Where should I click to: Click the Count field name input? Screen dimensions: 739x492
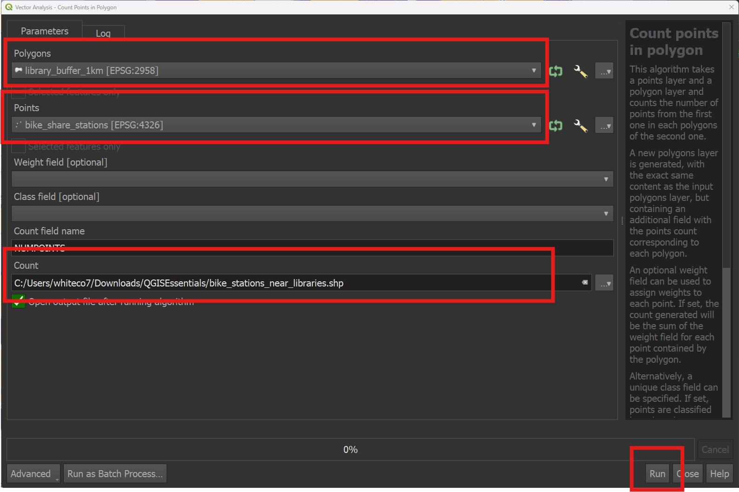312,248
